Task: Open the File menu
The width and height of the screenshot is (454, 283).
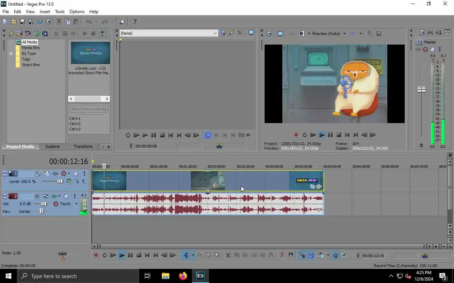Action: tap(6, 12)
